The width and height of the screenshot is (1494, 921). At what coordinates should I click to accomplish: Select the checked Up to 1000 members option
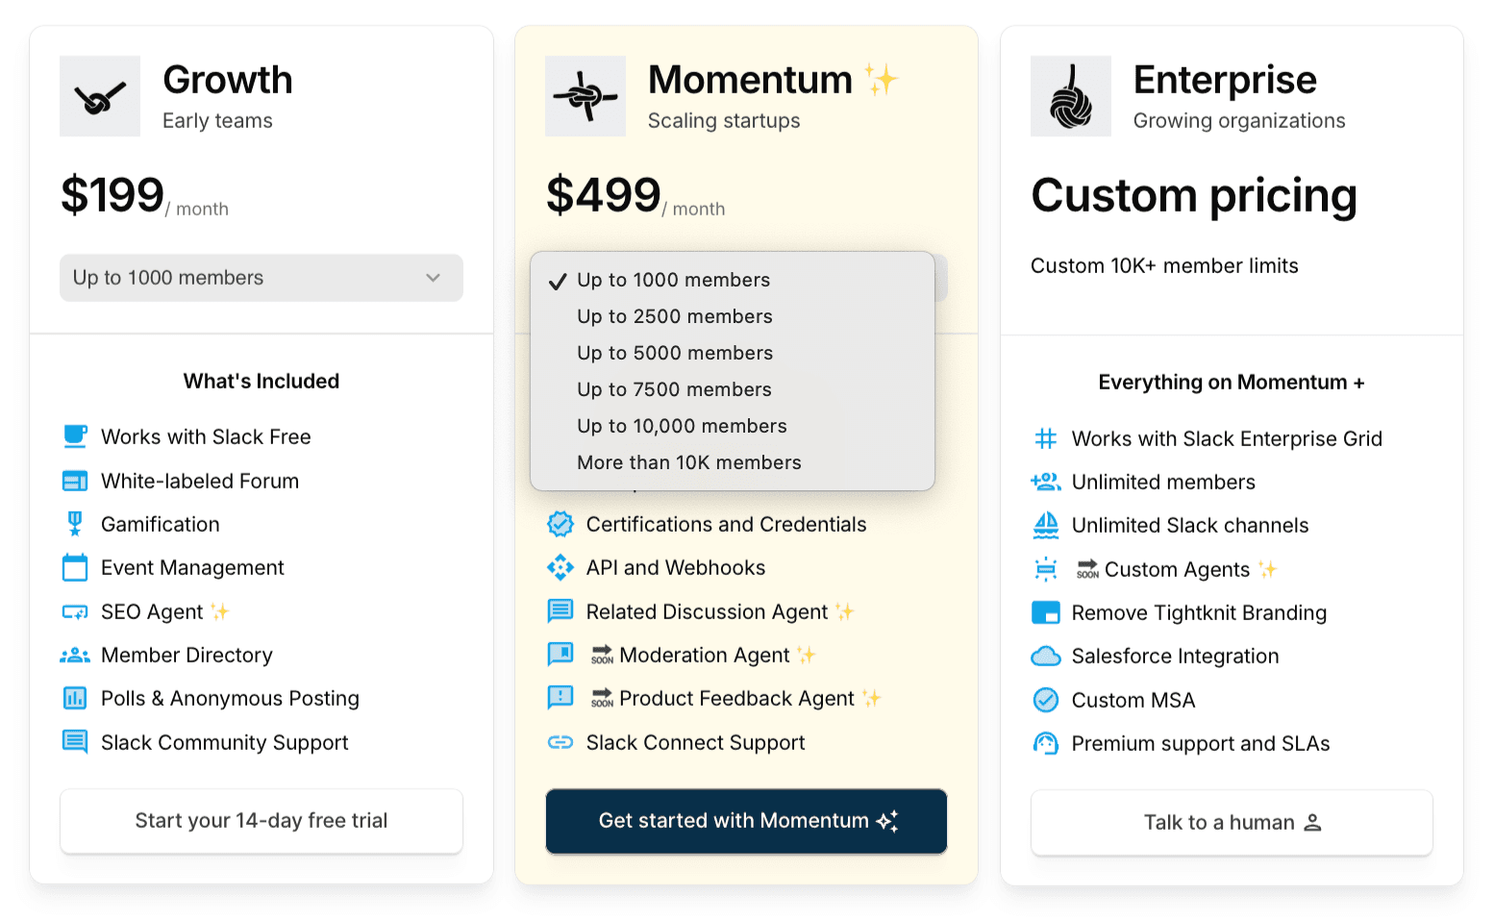pos(673,280)
